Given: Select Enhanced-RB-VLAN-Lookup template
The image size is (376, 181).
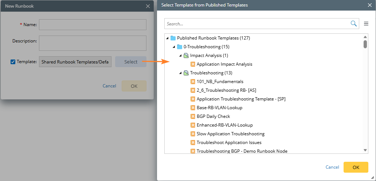Looking at the screenshot, I should 224,125.
